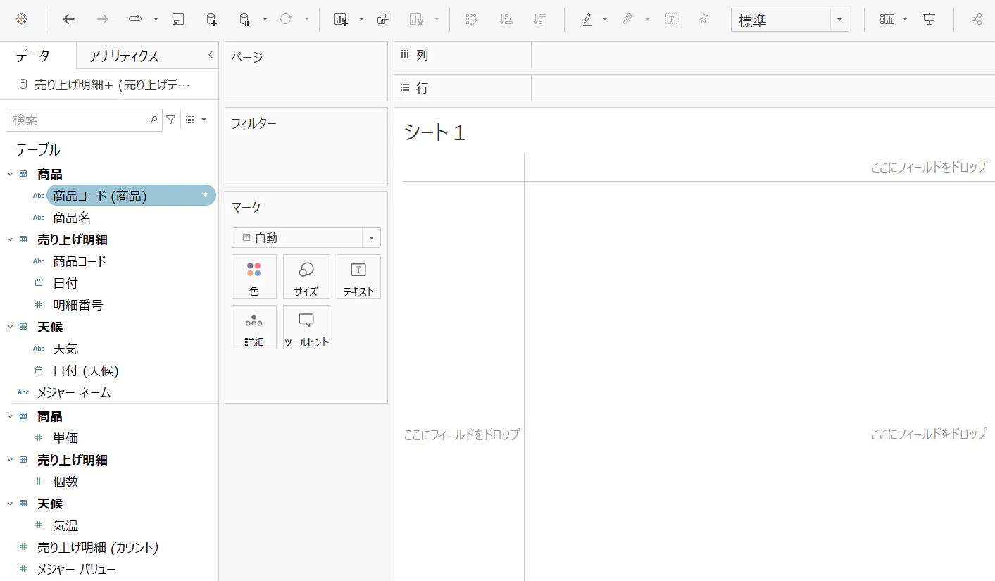Click the highlight pen icon
Viewport: 995px width, 581px height.
coord(587,20)
